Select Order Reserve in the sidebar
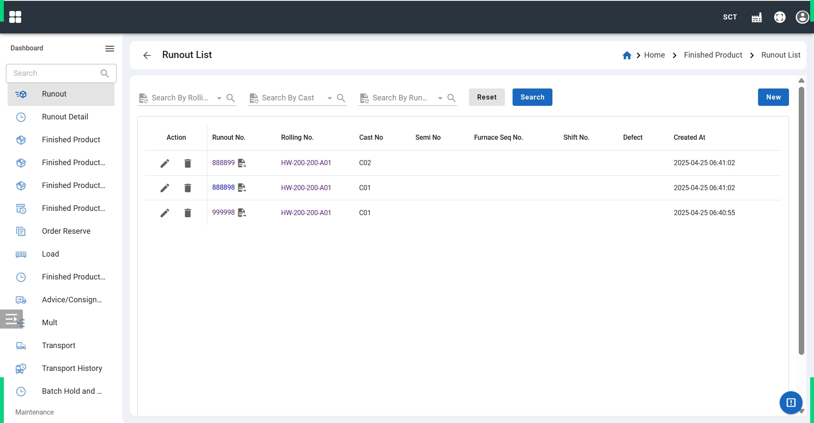This screenshot has width=814, height=423. coord(66,231)
